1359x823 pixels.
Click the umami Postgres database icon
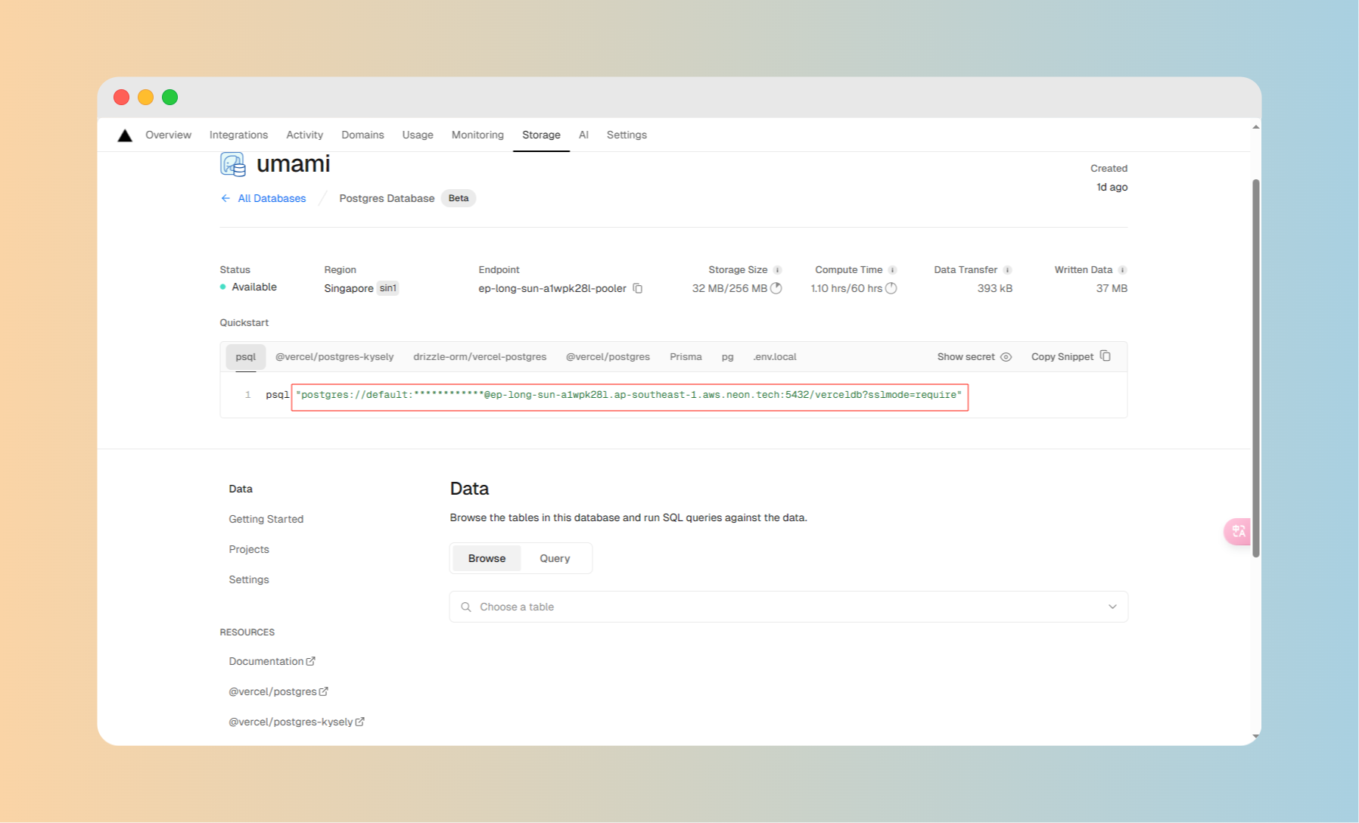click(x=233, y=164)
